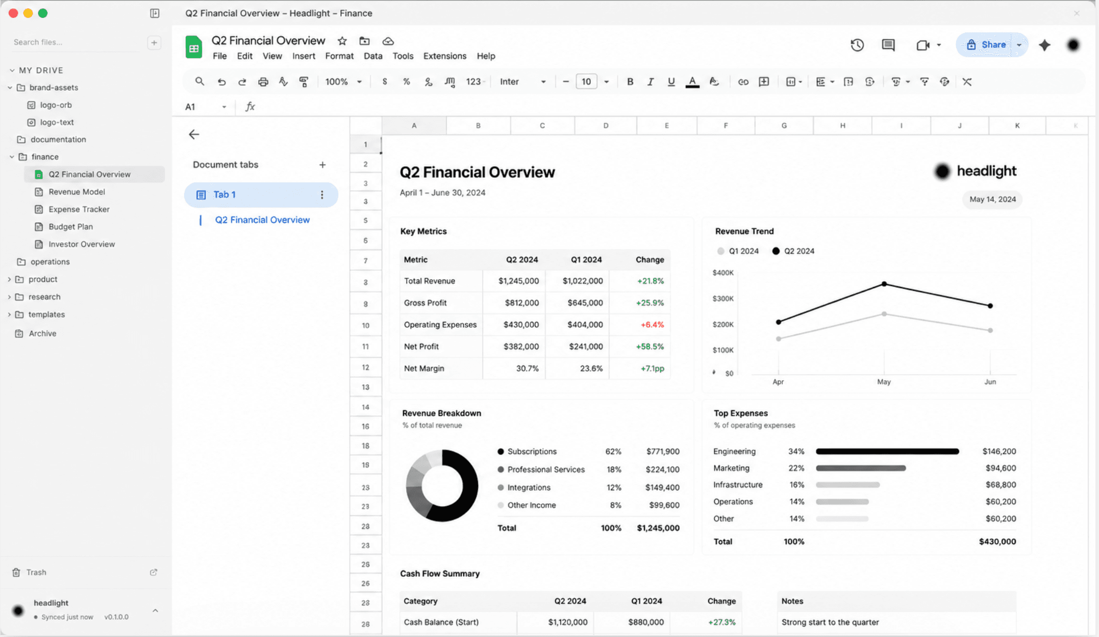1099x637 pixels.
Task: Open the Format menu
Action: pyautogui.click(x=339, y=56)
